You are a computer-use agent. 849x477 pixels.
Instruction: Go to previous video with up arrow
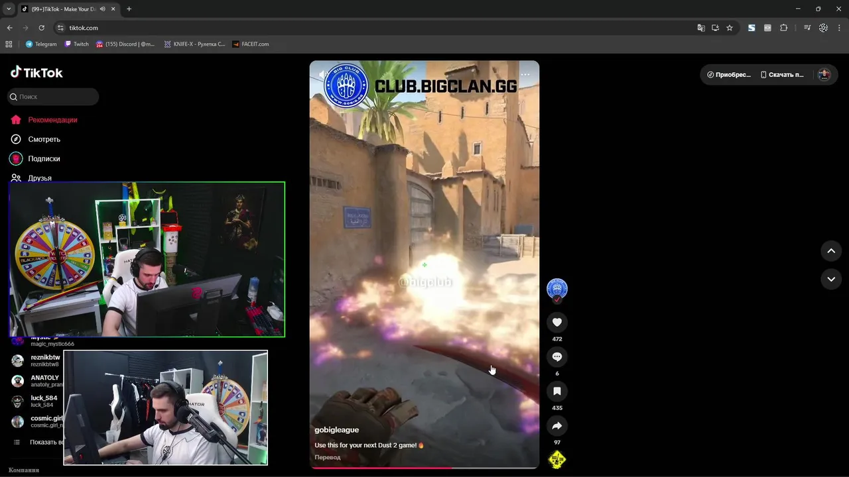tap(831, 251)
